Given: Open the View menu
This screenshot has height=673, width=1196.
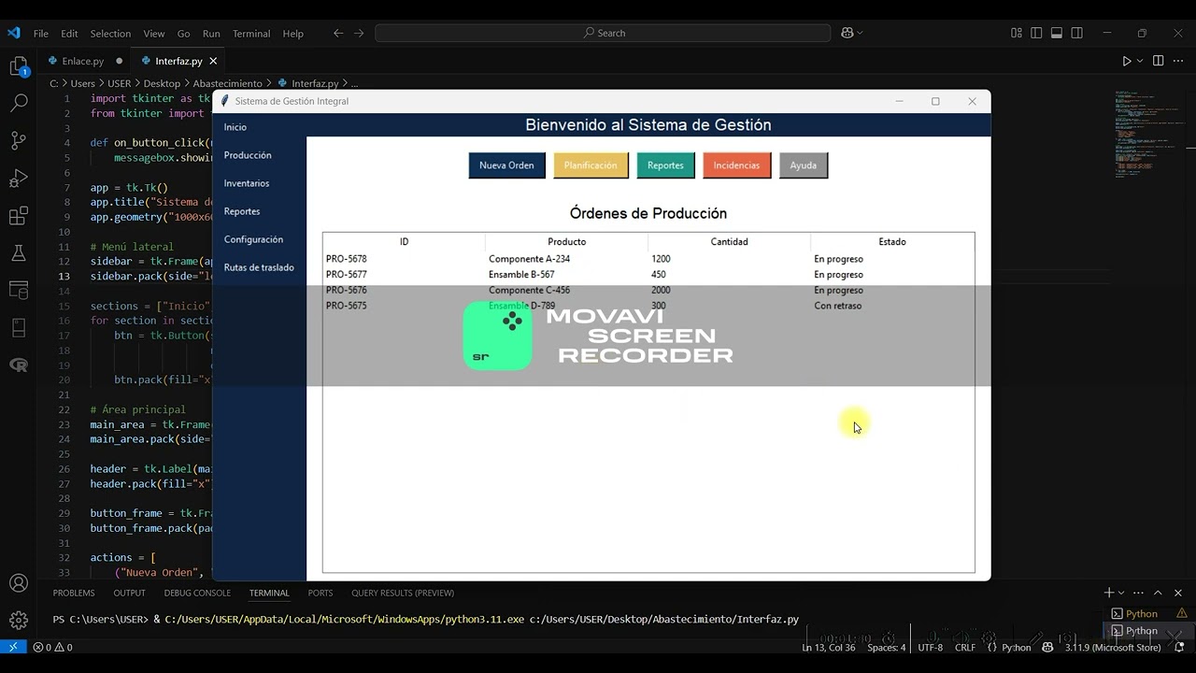Looking at the screenshot, I should (153, 34).
